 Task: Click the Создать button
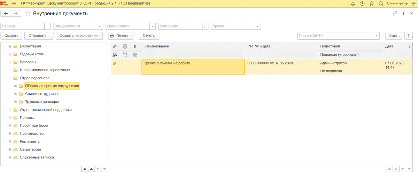pos(11,36)
